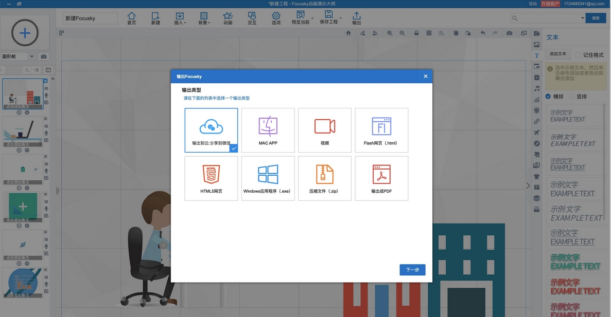Open the 动画 animation editor
The height and width of the screenshot is (317, 611).
coord(228,18)
